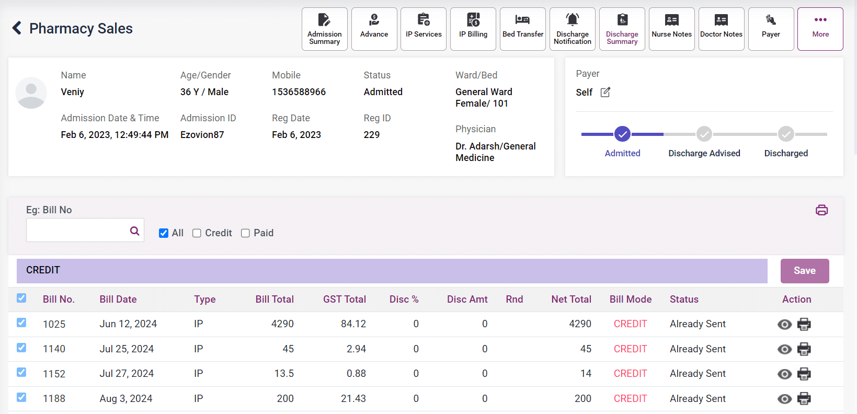Open Discharge Notification
The width and height of the screenshot is (857, 414).
572,29
